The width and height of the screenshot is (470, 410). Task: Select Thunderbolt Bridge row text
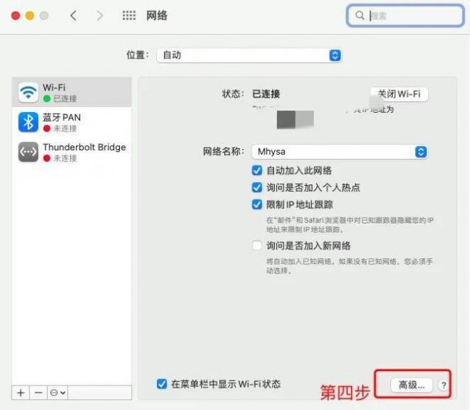click(84, 148)
